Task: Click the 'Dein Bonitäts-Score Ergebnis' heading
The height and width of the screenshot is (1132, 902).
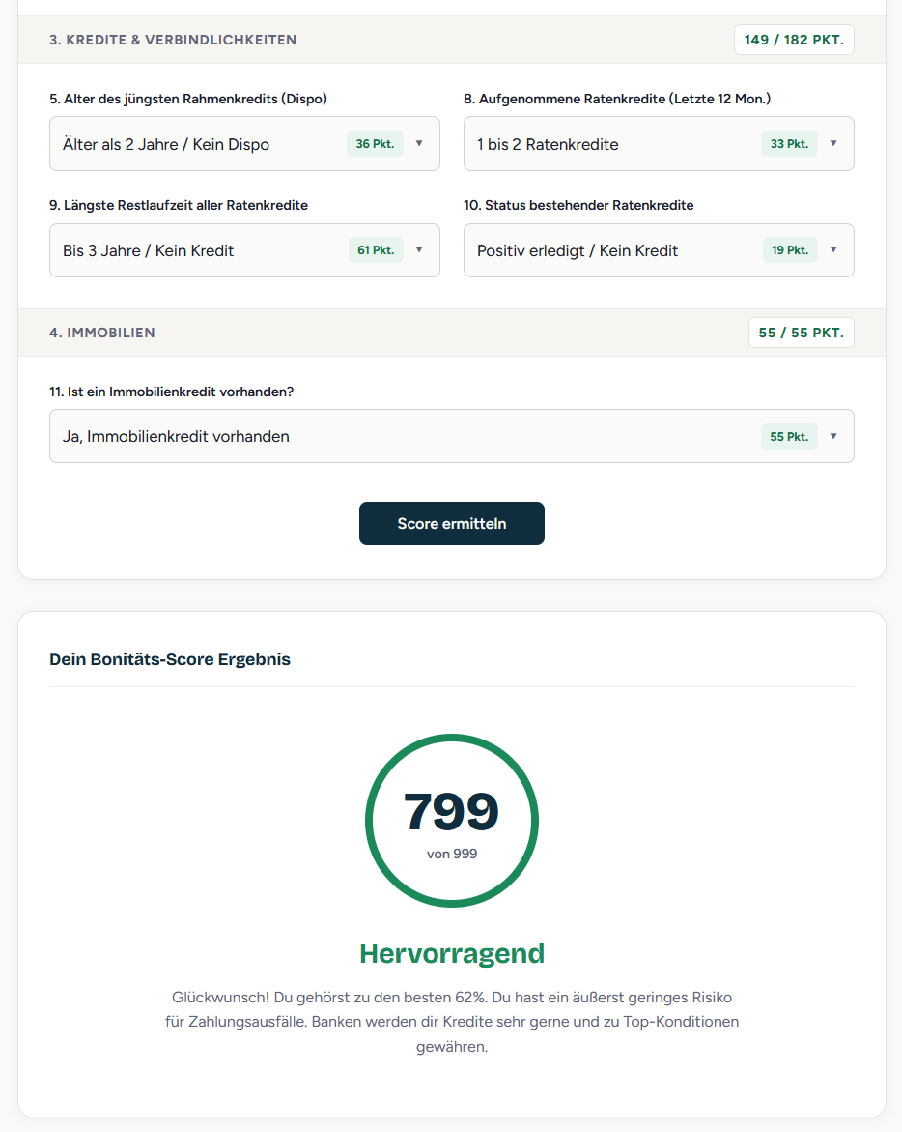Action: pyautogui.click(x=170, y=659)
